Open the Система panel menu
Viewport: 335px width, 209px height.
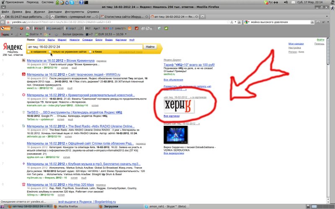pyautogui.click(x=47, y=3)
